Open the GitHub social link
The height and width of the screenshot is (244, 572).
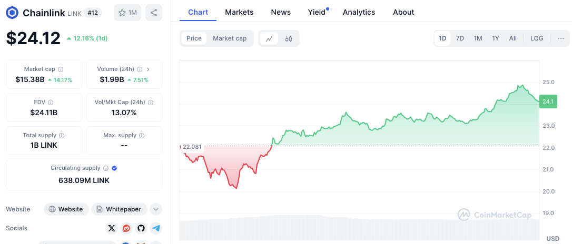tap(141, 228)
